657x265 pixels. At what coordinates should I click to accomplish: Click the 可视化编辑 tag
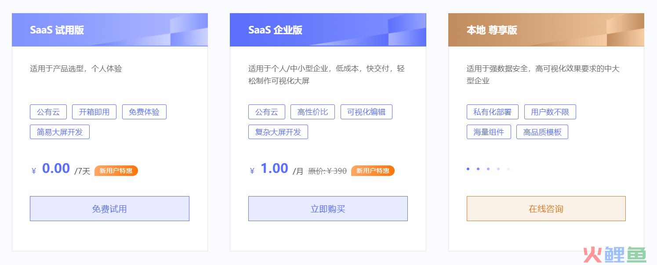click(367, 112)
